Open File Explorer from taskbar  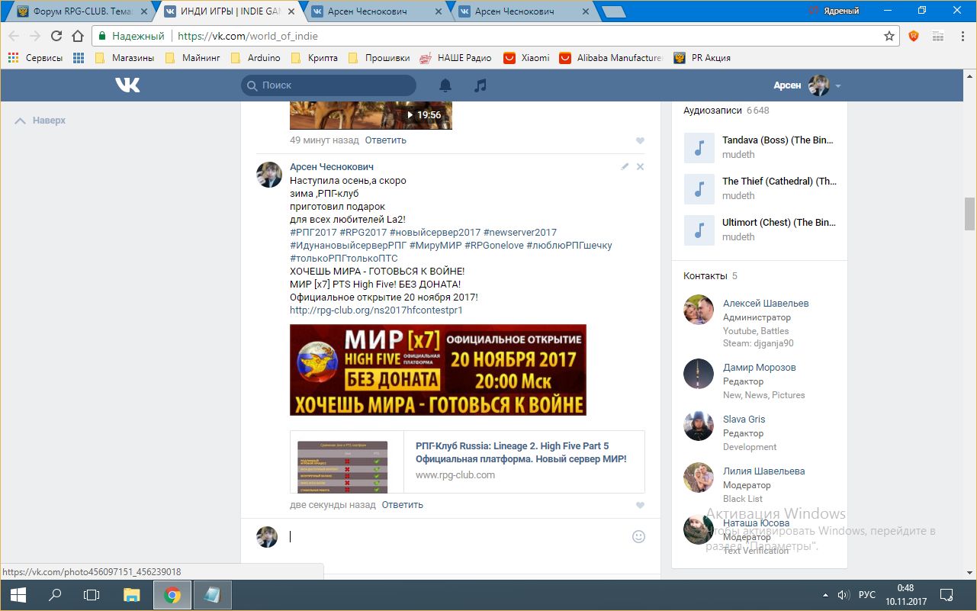[x=132, y=595]
